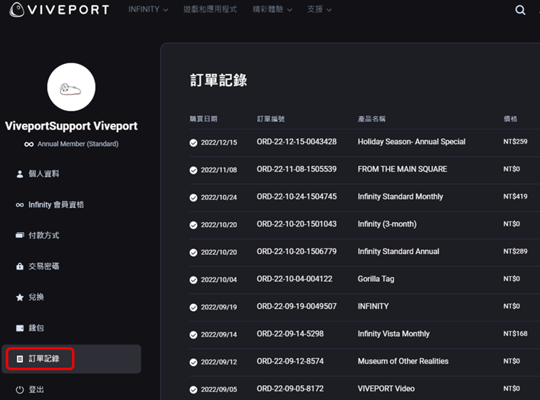Click order number ORD-22-11-08-1505539
This screenshot has width=540, height=400.
pos(297,169)
